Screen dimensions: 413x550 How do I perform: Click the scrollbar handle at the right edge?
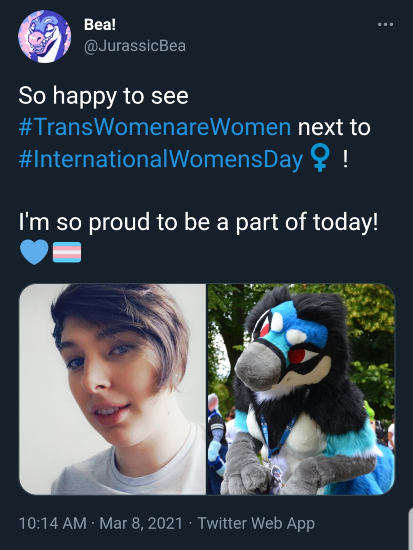pyautogui.click(x=411, y=529)
